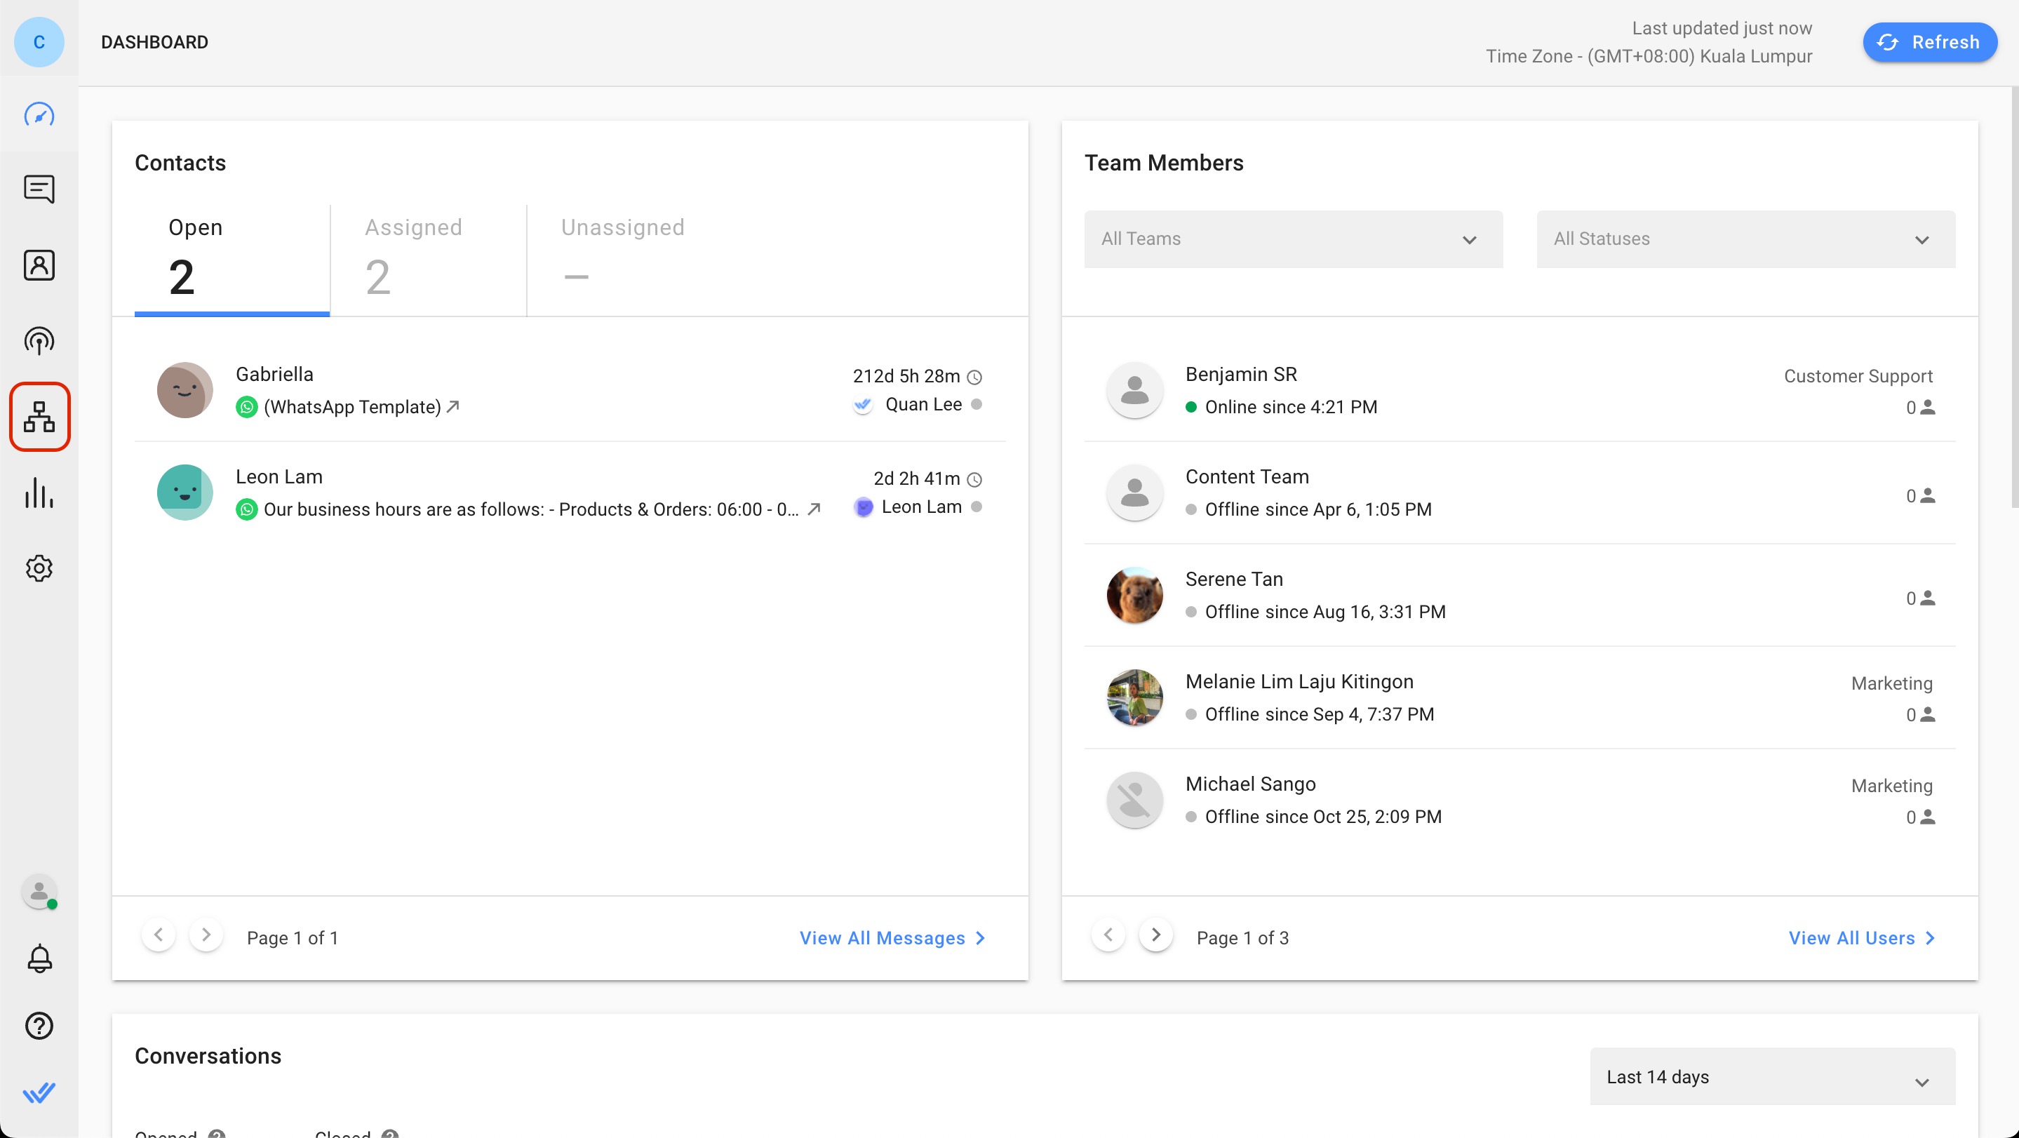This screenshot has height=1138, width=2019.
Task: Open the Settings icon in sidebar
Action: click(x=39, y=568)
